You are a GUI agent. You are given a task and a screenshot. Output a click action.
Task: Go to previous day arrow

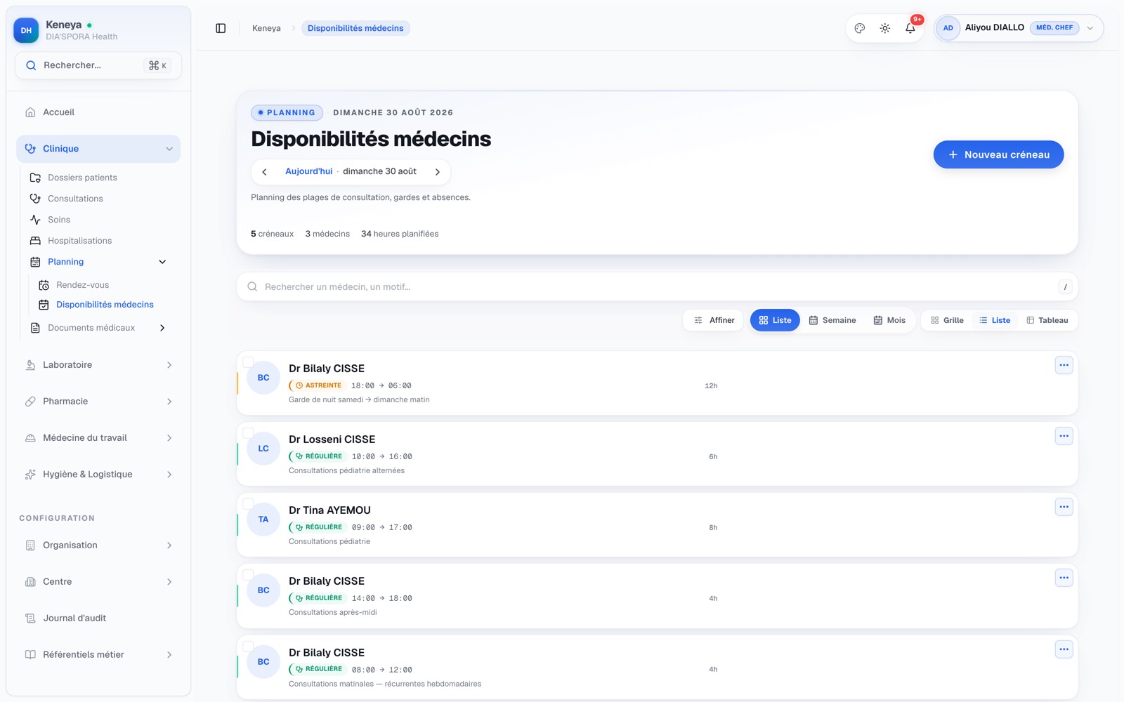tap(264, 172)
